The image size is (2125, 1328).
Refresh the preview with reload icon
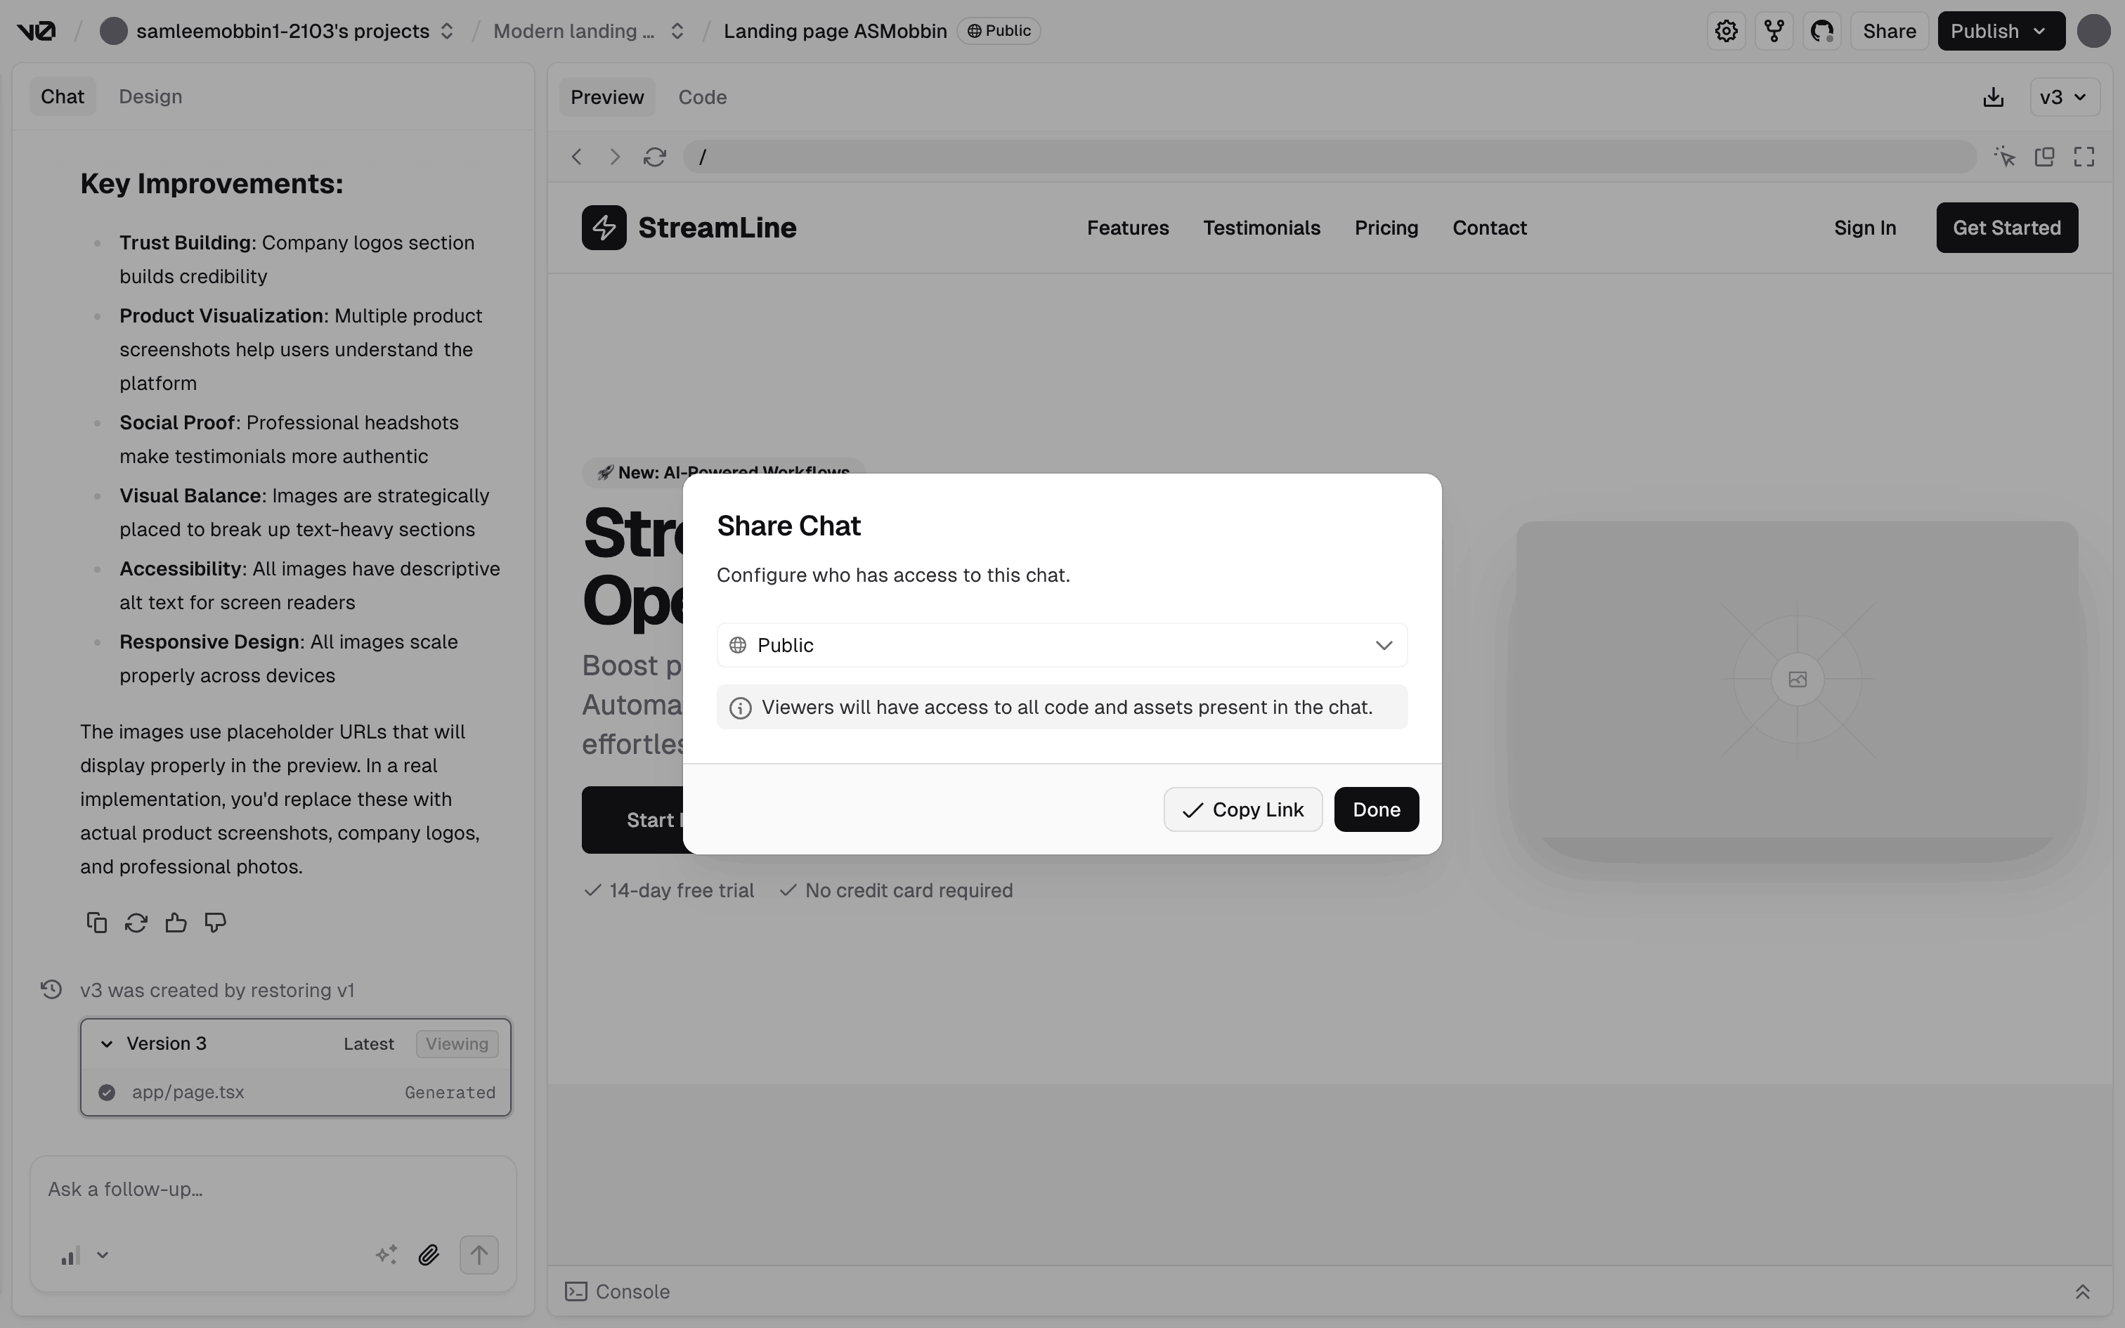[654, 157]
